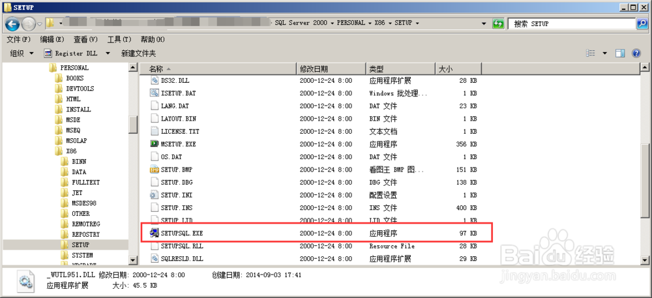
Task: Sort by 大小 column header
Action: (458, 68)
